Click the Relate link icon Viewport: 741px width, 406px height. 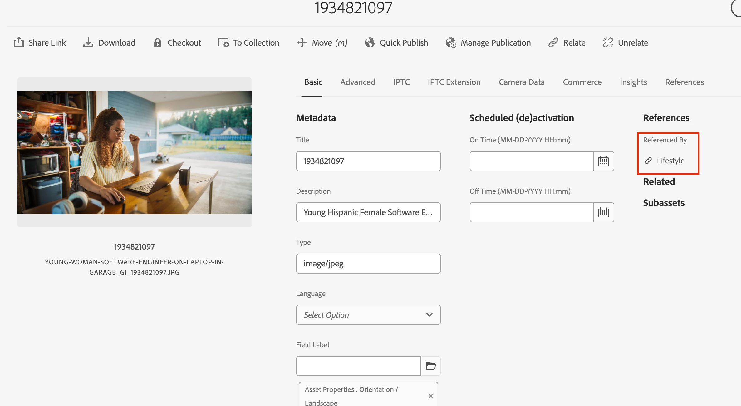(553, 42)
